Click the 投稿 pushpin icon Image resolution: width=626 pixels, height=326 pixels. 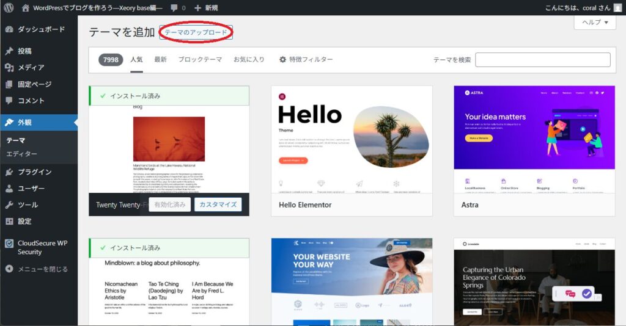coord(9,51)
